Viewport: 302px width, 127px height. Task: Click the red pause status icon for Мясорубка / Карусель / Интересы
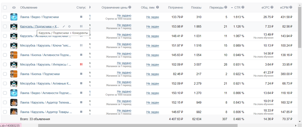coord(81,64)
